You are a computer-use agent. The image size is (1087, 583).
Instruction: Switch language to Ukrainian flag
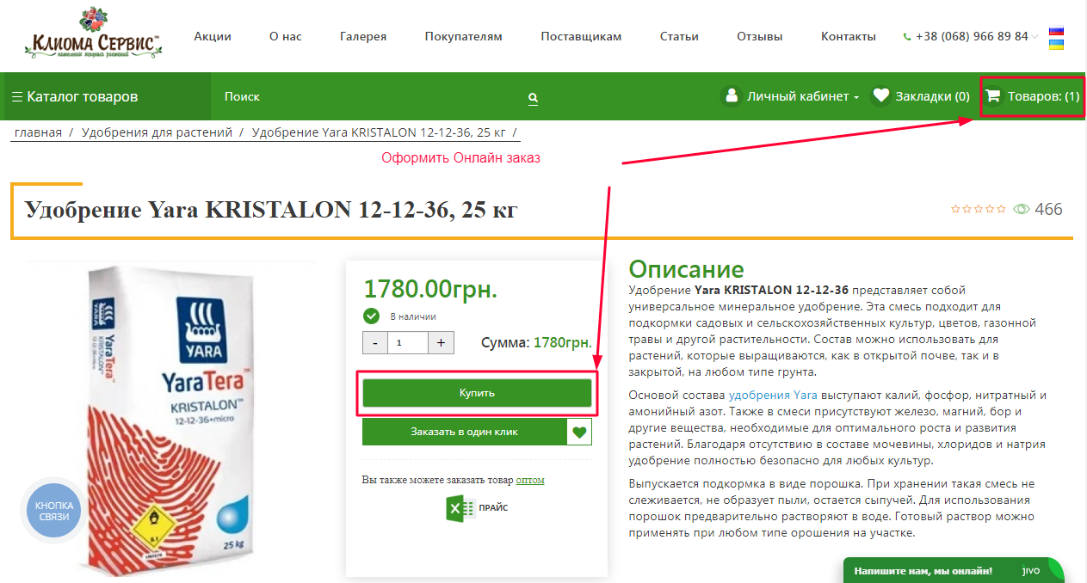click(1056, 45)
